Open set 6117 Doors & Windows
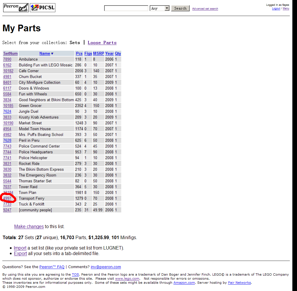The image size is (297, 291). click(x=7, y=88)
